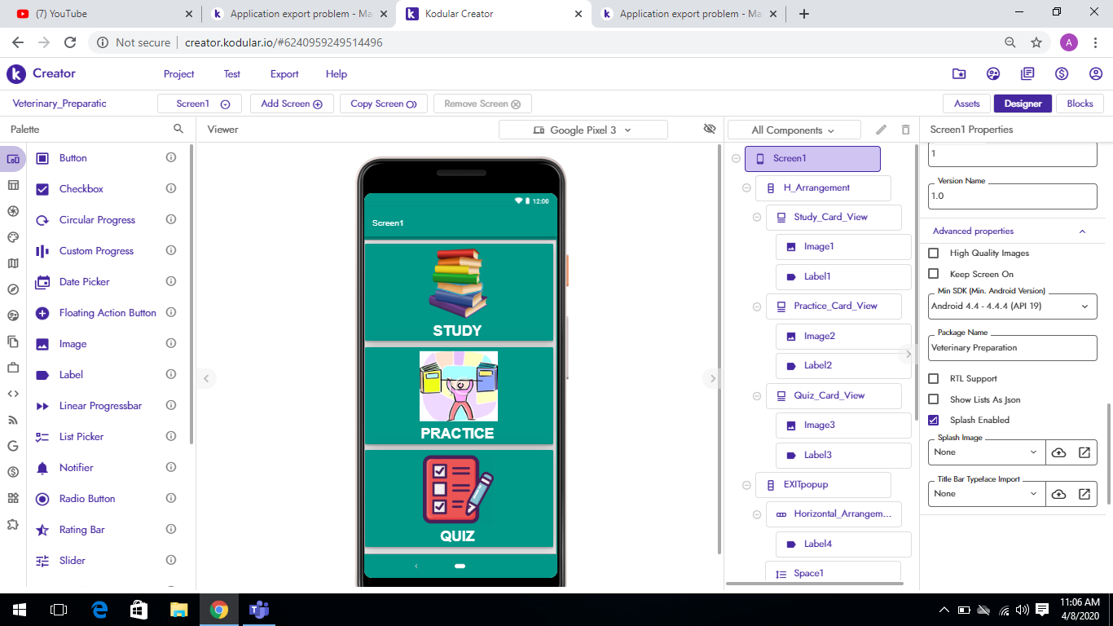Click the rename pencil icon in components panel
This screenshot has height=626, width=1113.
point(881,130)
